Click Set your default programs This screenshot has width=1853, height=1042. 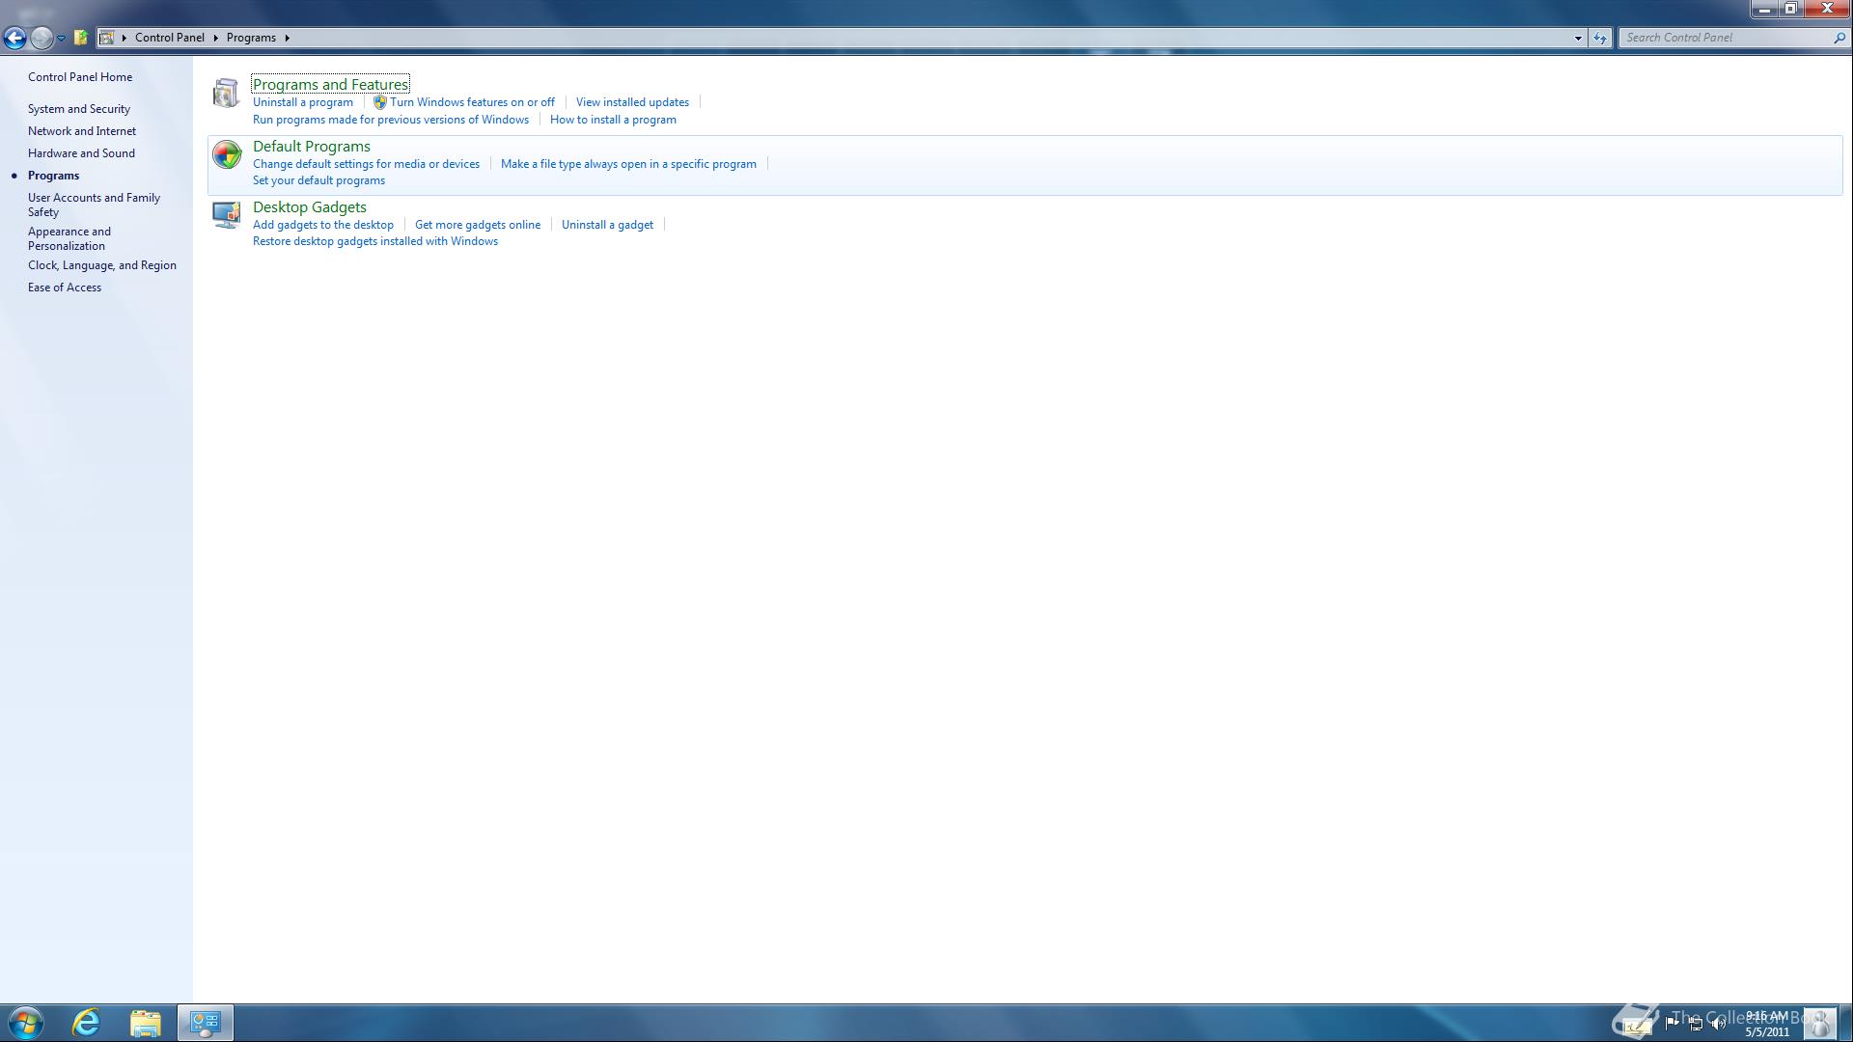coord(318,180)
